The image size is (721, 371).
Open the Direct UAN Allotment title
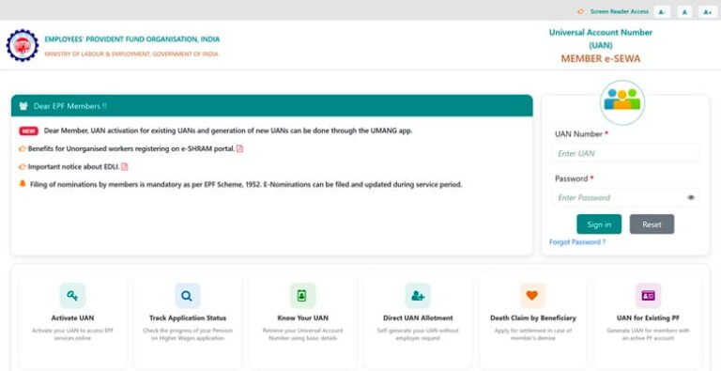[418, 318]
